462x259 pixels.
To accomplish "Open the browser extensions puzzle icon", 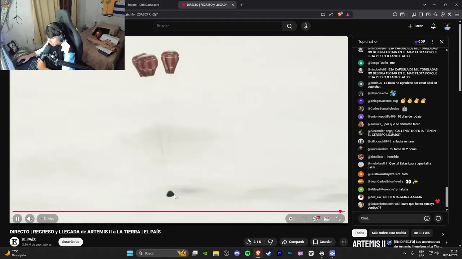I will [x=395, y=14].
